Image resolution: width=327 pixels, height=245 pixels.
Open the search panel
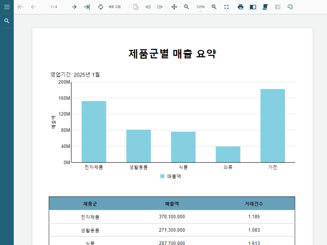coord(7,21)
